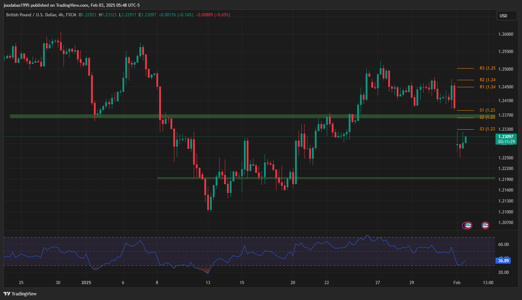The width and height of the screenshot is (522, 300).
Task: Click the 1.26000 price scale label
Action: (505, 34)
